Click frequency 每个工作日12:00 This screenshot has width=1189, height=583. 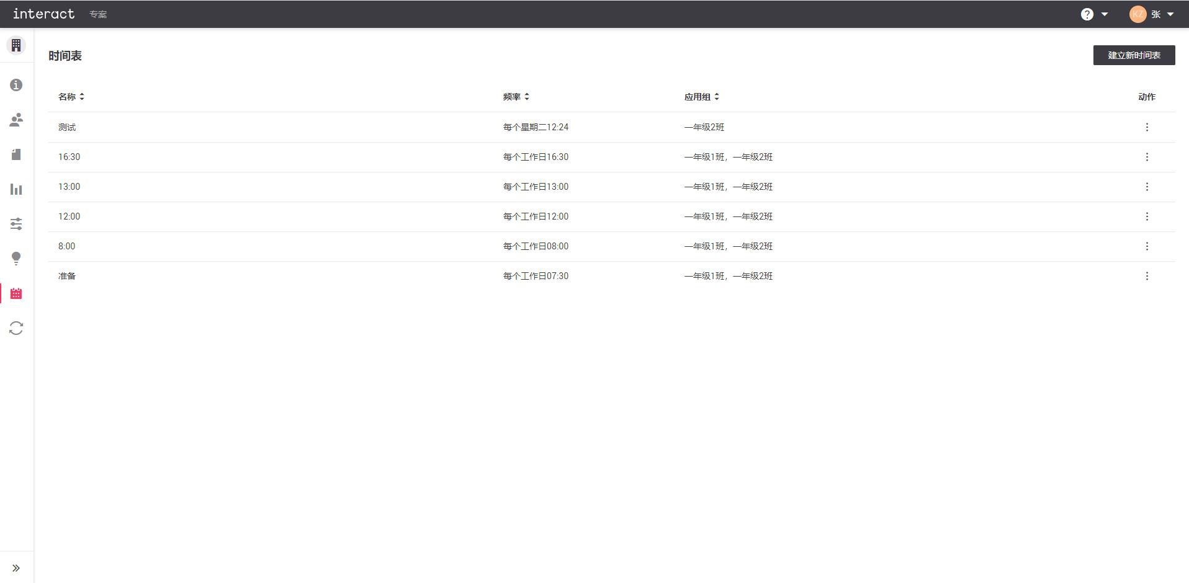pos(536,216)
